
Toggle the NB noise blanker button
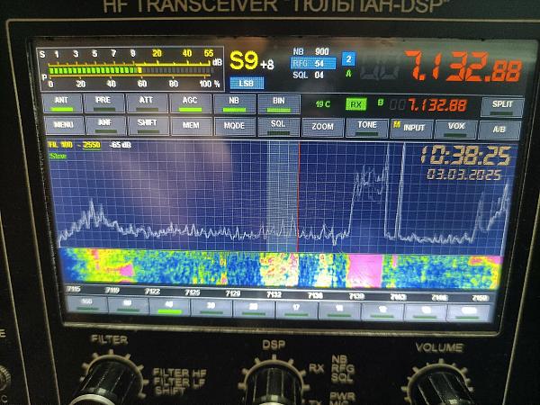(x=234, y=103)
